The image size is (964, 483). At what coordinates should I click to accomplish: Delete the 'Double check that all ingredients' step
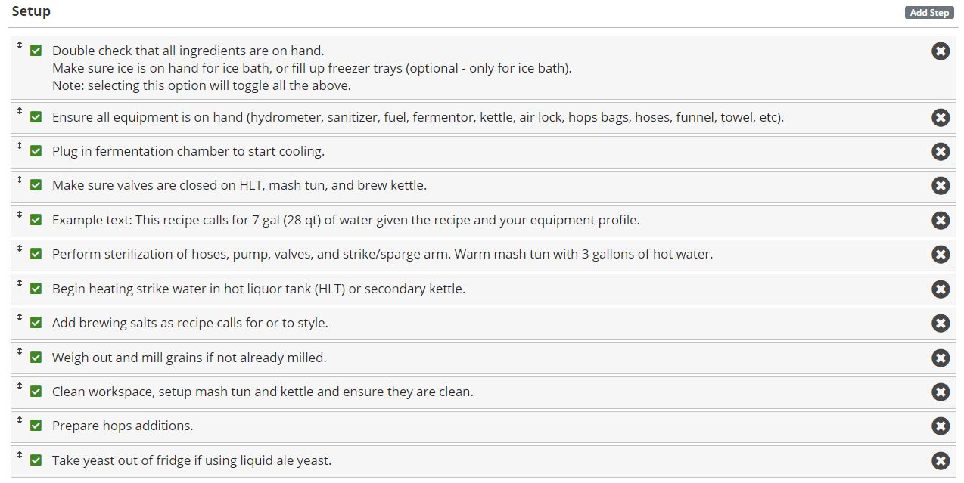click(940, 51)
